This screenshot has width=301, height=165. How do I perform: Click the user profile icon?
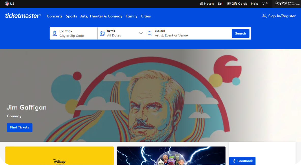point(264,16)
